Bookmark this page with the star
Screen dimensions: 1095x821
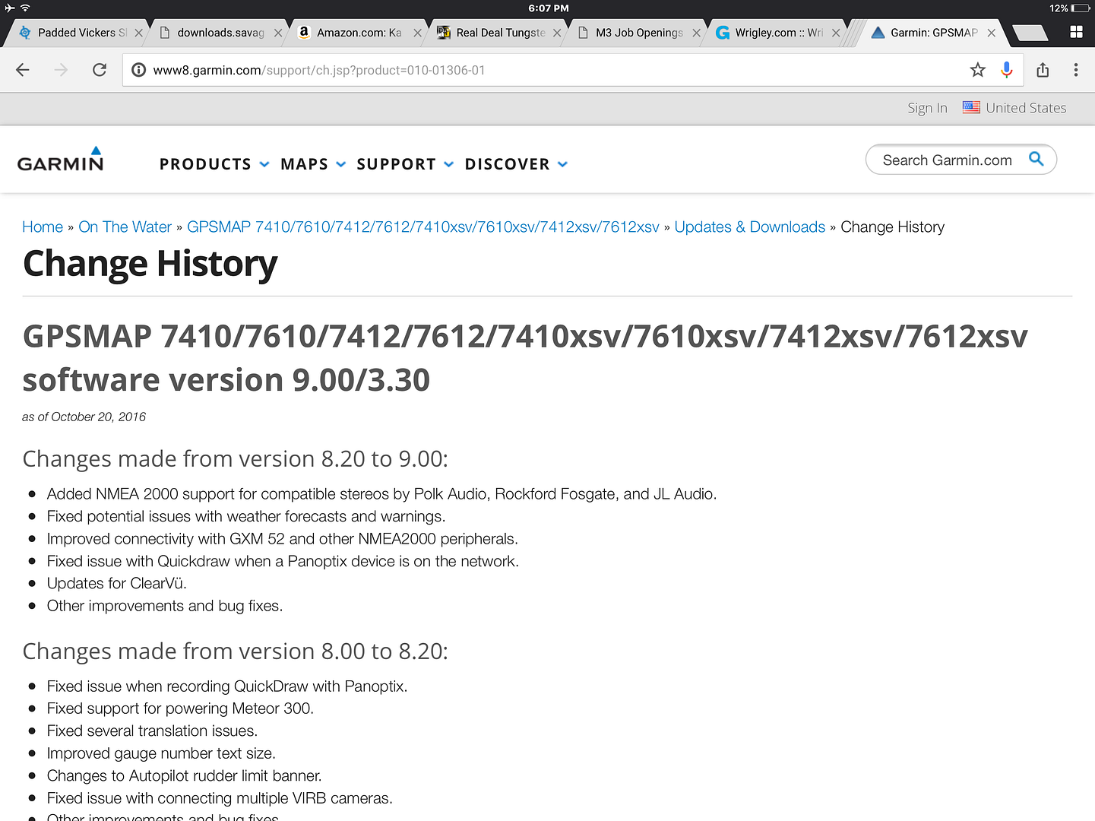(978, 70)
